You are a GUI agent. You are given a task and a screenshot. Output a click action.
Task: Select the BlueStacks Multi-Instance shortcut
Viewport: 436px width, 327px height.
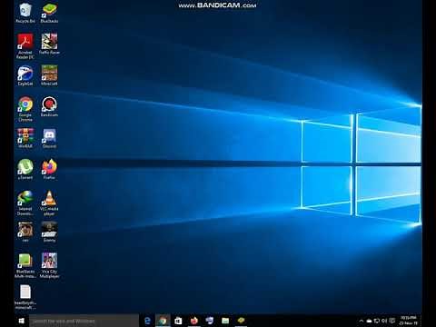coord(25,265)
